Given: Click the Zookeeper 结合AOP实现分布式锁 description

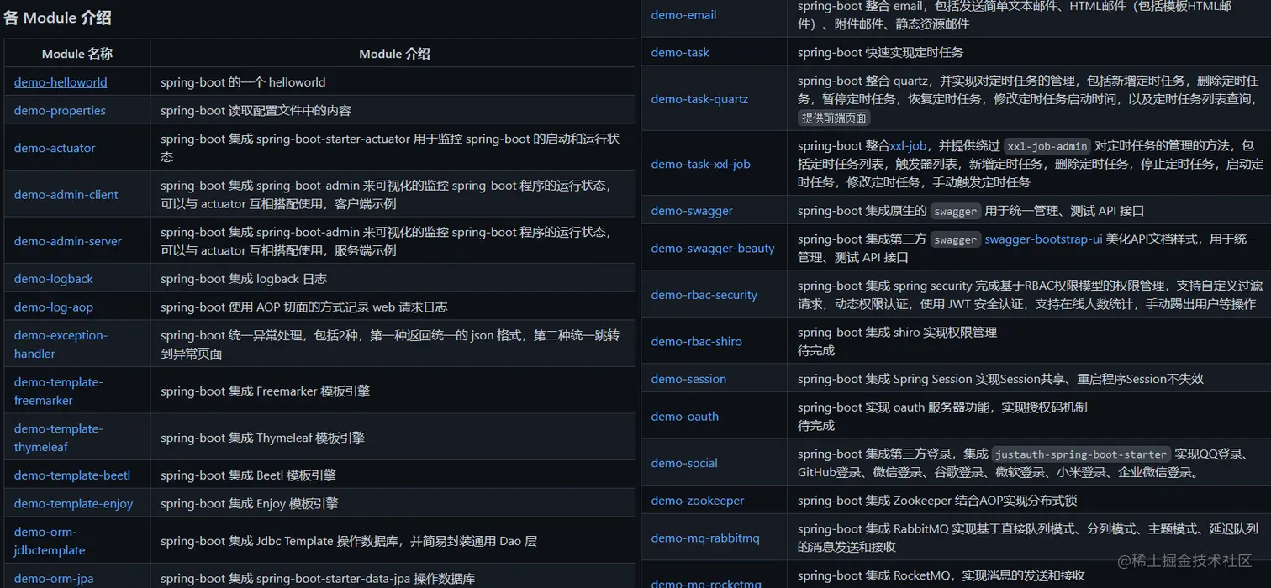Looking at the screenshot, I should click(937, 501).
